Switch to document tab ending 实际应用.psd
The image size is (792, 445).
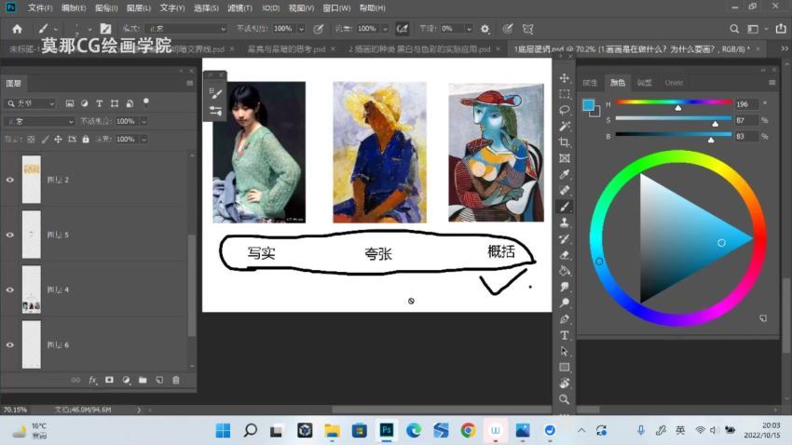coord(419,49)
